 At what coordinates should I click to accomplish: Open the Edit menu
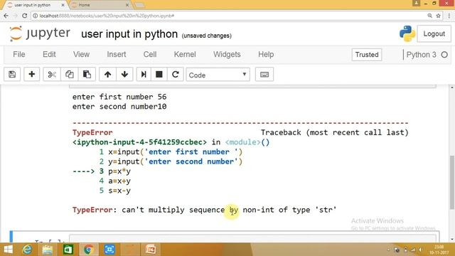click(x=49, y=55)
